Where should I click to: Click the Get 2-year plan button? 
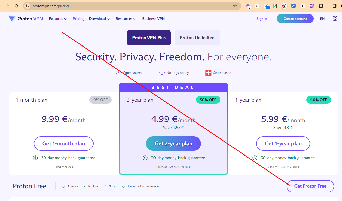pos(173,144)
